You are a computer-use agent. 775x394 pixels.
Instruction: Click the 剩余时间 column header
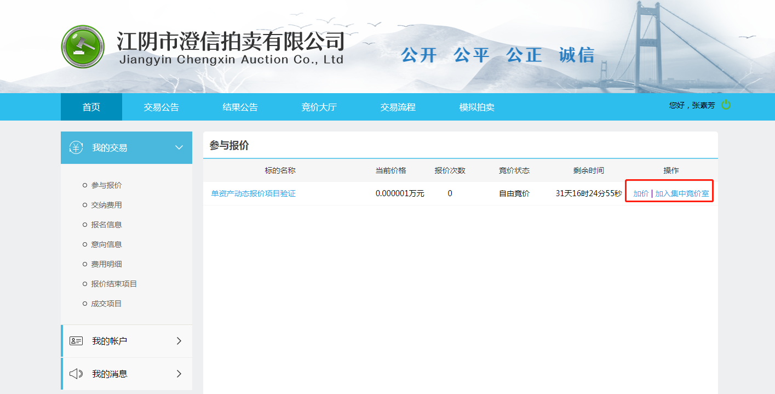click(x=589, y=170)
